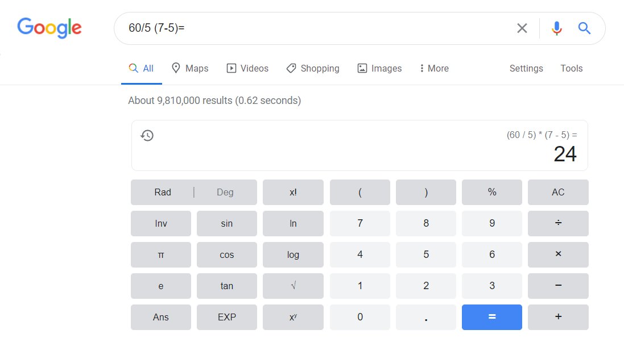The image size is (624, 338).
Task: Switch calculator to Rad mode
Action: (x=162, y=192)
